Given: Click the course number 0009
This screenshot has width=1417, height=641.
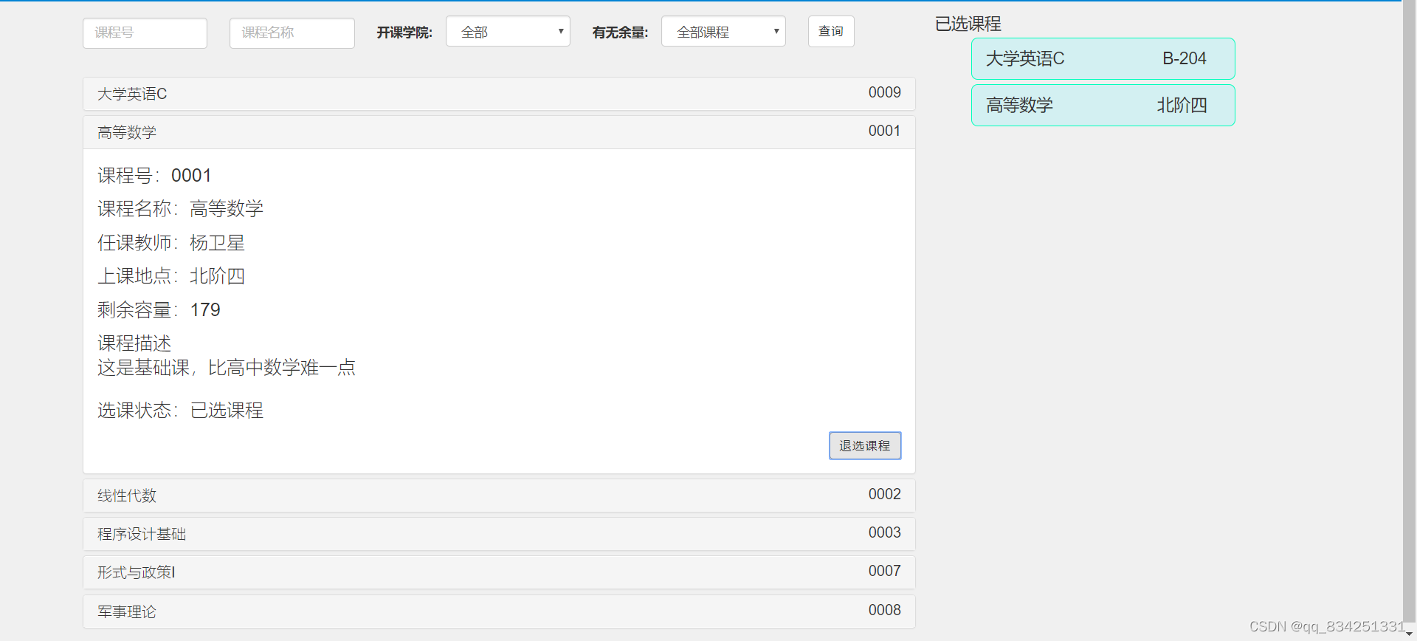Looking at the screenshot, I should pyautogui.click(x=884, y=92).
